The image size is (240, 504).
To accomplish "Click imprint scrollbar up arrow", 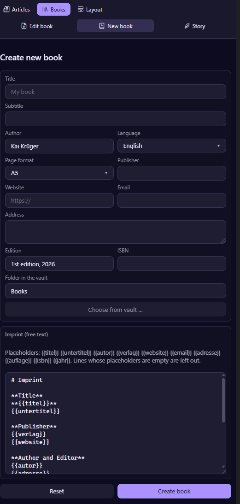I will 223,375.
